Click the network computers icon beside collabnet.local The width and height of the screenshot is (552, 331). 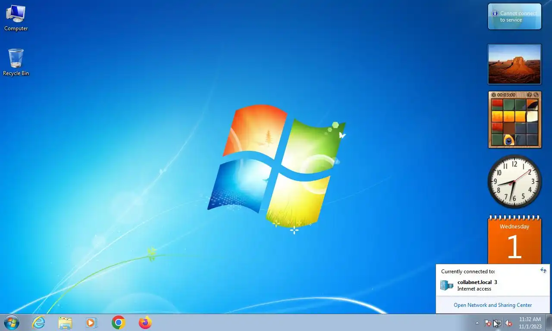tap(447, 285)
